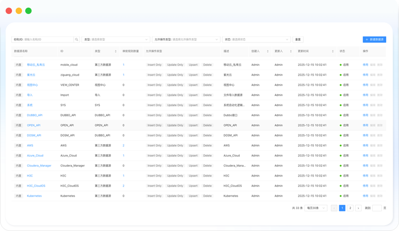Go to next page with right arrow
This screenshot has width=399, height=231.
tap(358, 208)
